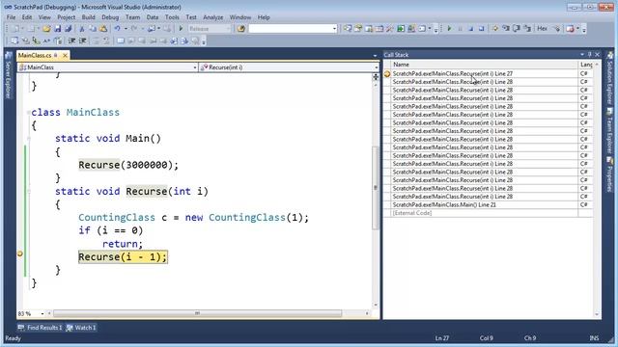Click the Find in Files icon
This screenshot has width=618, height=347.
click(241, 29)
